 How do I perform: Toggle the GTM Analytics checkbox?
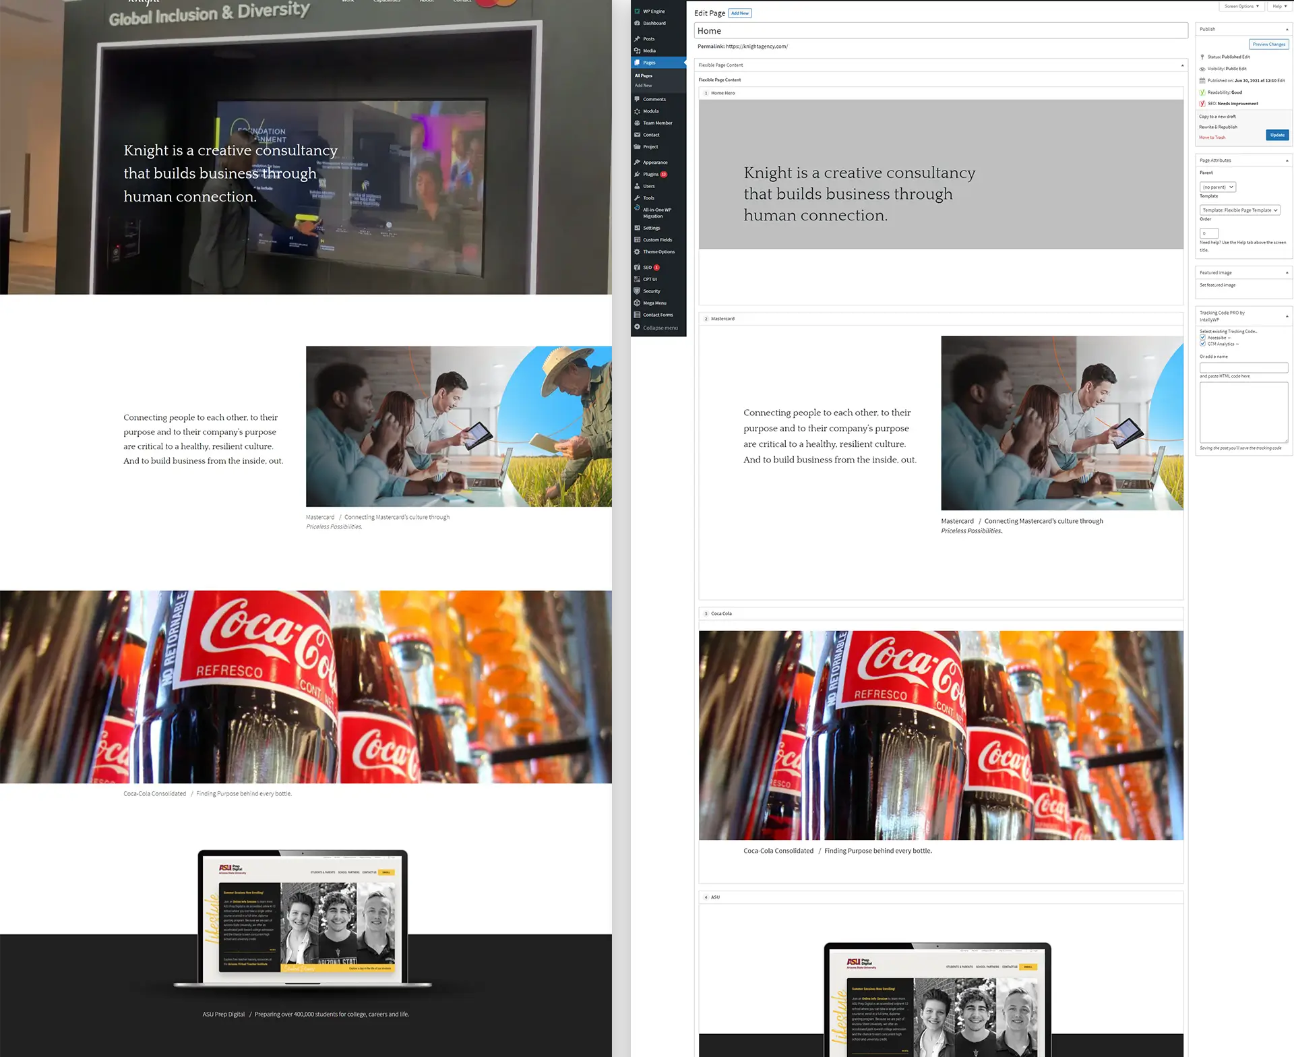(1203, 344)
